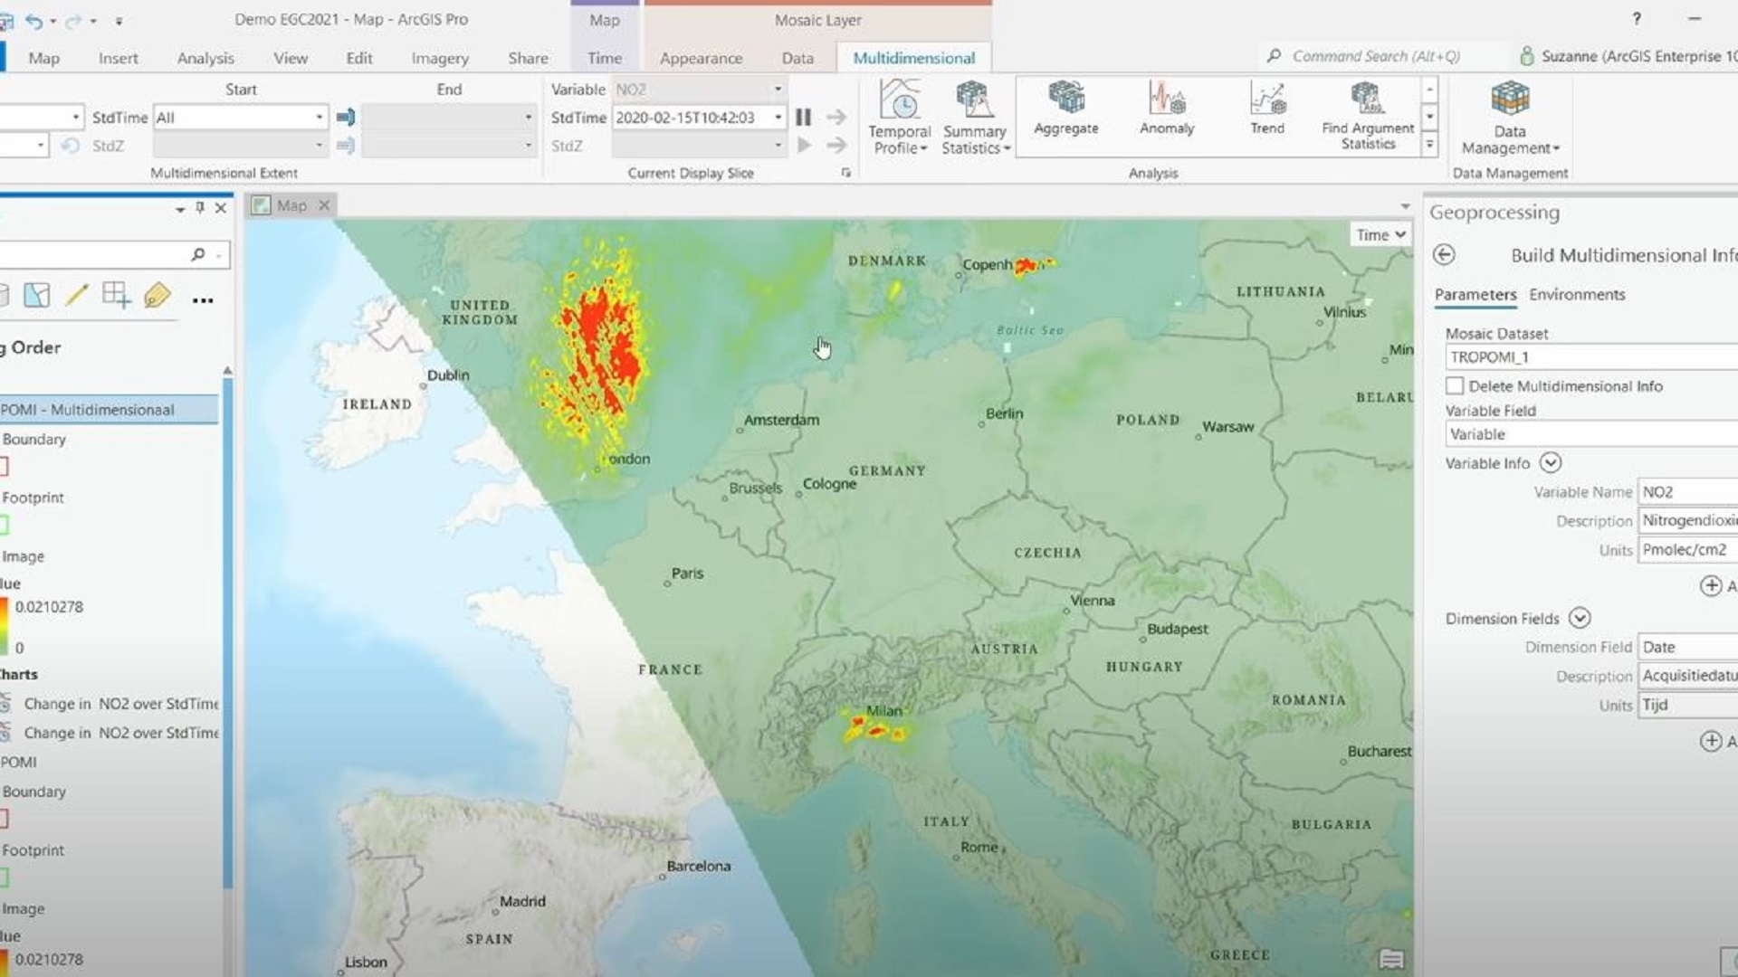Open the StdTime slice dropdown
Viewport: 1738px width, 977px height.
click(x=778, y=118)
